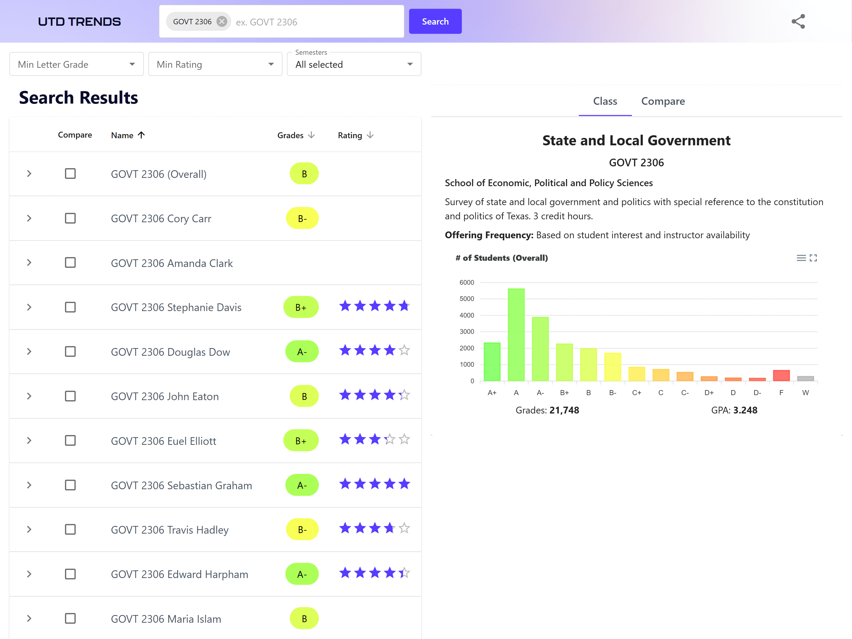The width and height of the screenshot is (852, 639).
Task: Sort by the Rating arrow icon
Action: tap(370, 135)
